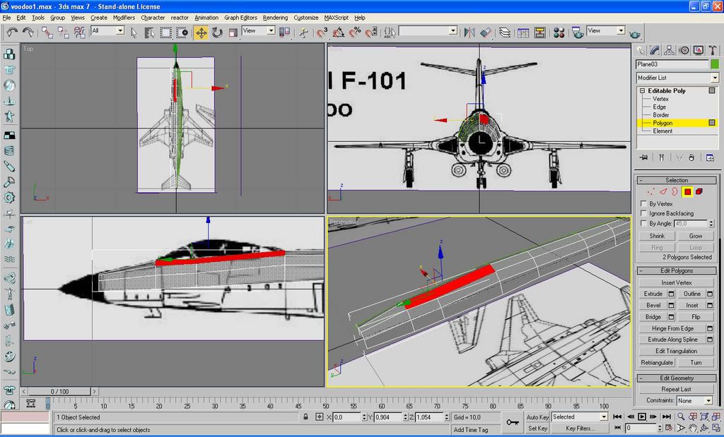724x437 pixels.
Task: Select the Element sub-object level
Action: [662, 131]
